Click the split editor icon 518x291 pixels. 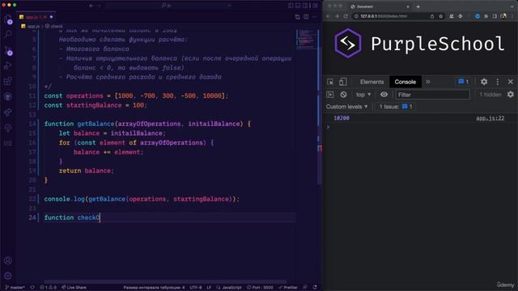[x=306, y=16]
